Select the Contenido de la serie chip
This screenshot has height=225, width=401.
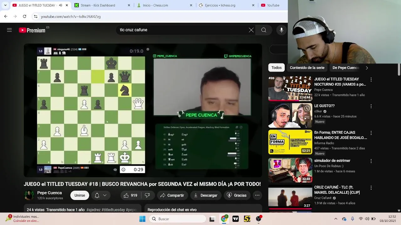click(307, 67)
